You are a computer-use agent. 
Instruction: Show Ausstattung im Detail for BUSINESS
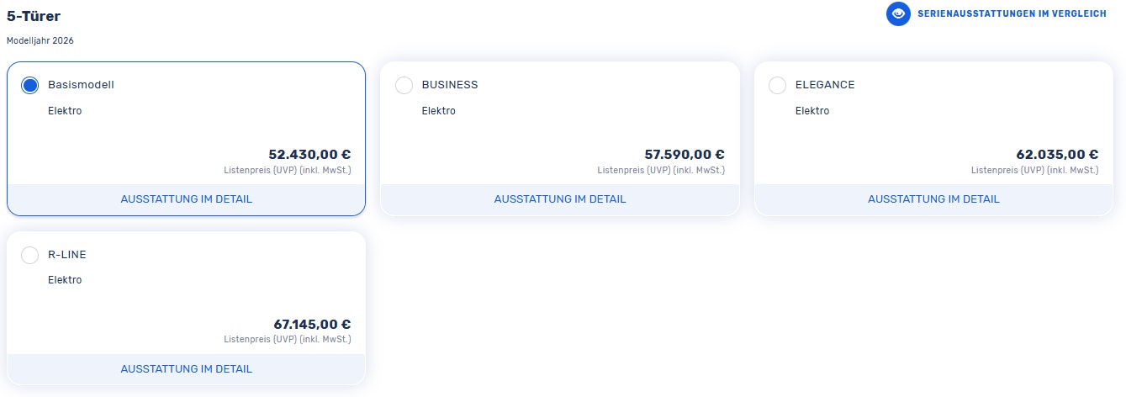click(x=560, y=199)
